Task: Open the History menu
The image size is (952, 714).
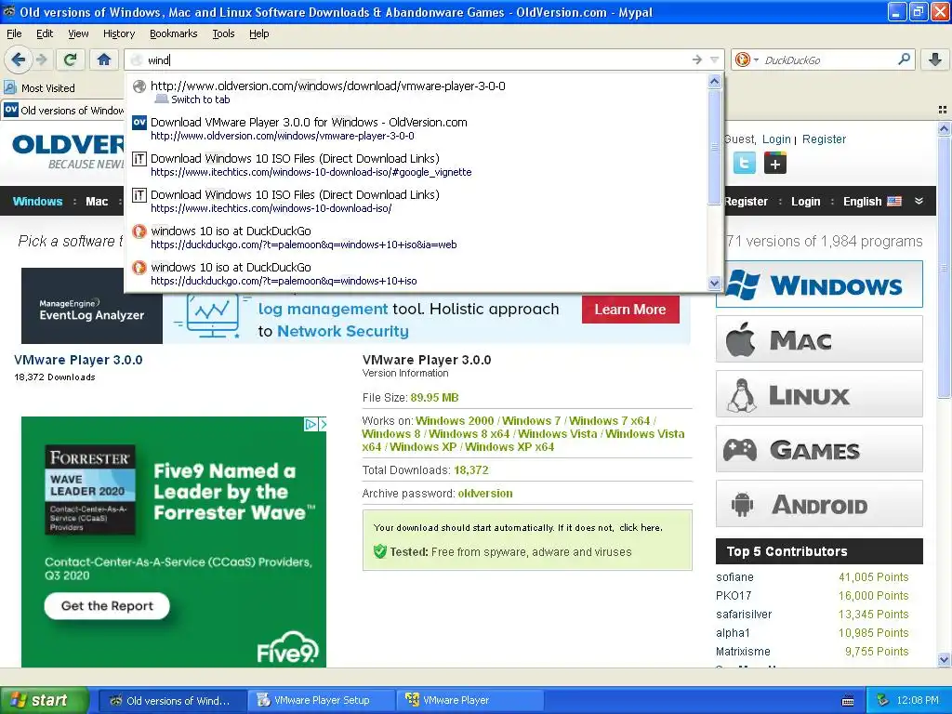Action: tap(118, 33)
